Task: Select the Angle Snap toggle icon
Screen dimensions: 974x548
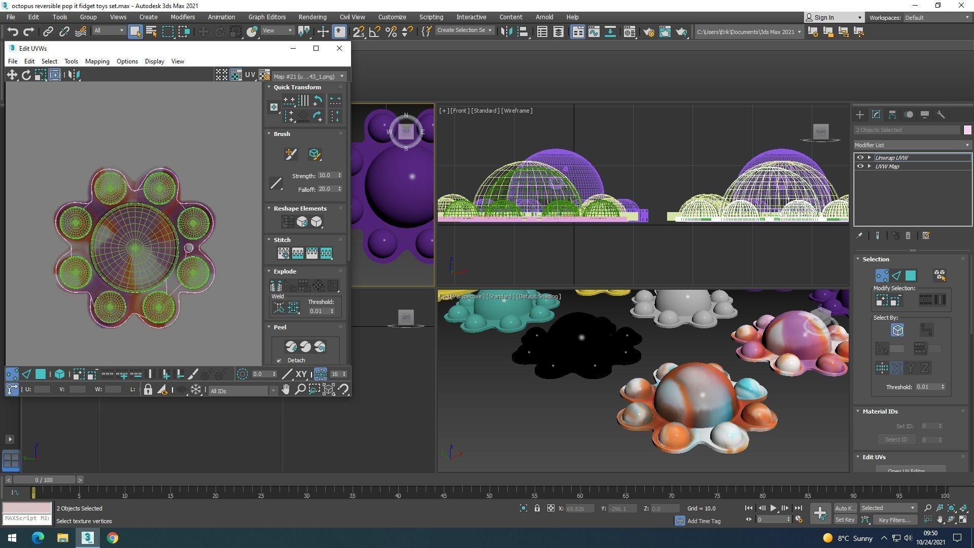Action: pyautogui.click(x=375, y=31)
